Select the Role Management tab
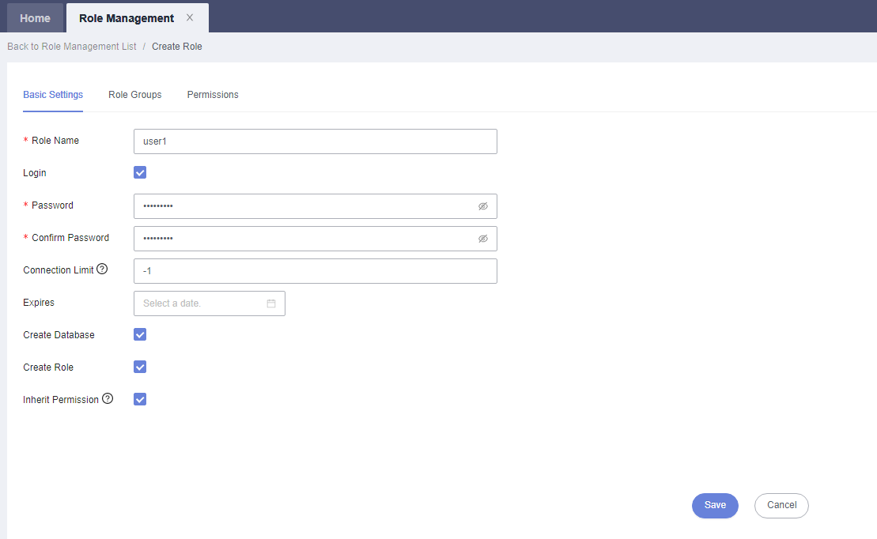The width and height of the screenshot is (877, 539). [127, 18]
